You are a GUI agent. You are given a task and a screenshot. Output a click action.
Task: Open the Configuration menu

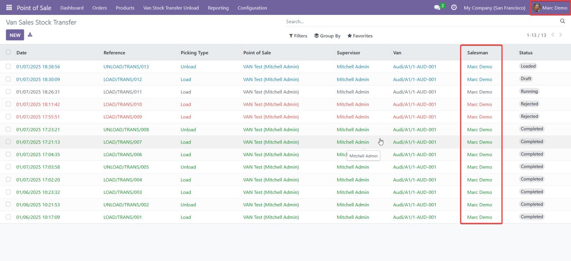point(252,8)
